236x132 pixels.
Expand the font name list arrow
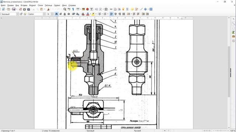(44, 14)
